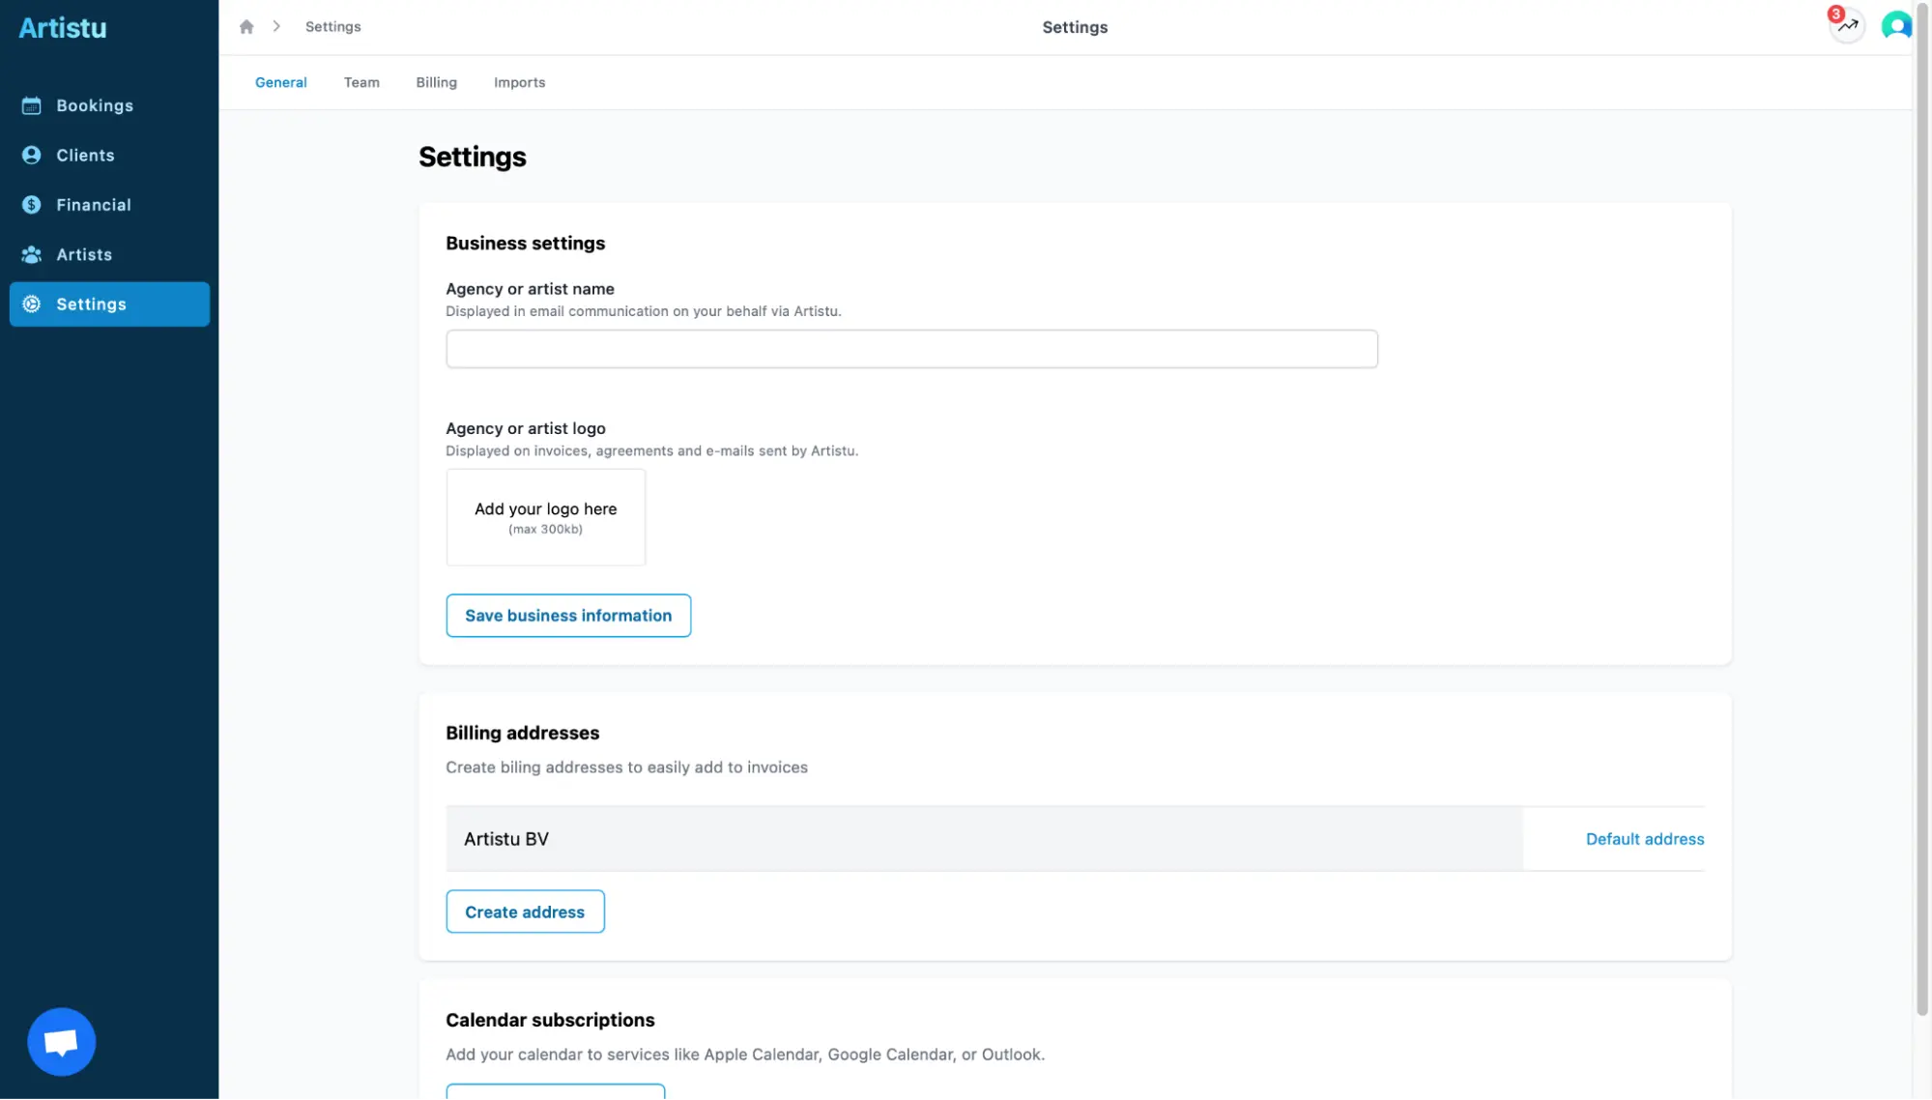Click the Artists group icon
1932x1100 pixels.
tap(32, 254)
